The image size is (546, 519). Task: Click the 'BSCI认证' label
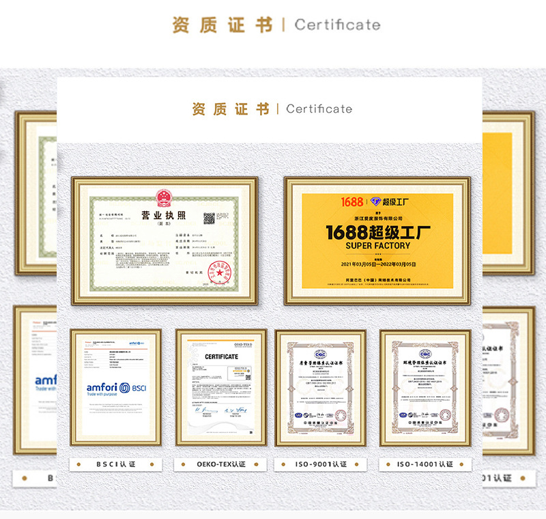115,464
